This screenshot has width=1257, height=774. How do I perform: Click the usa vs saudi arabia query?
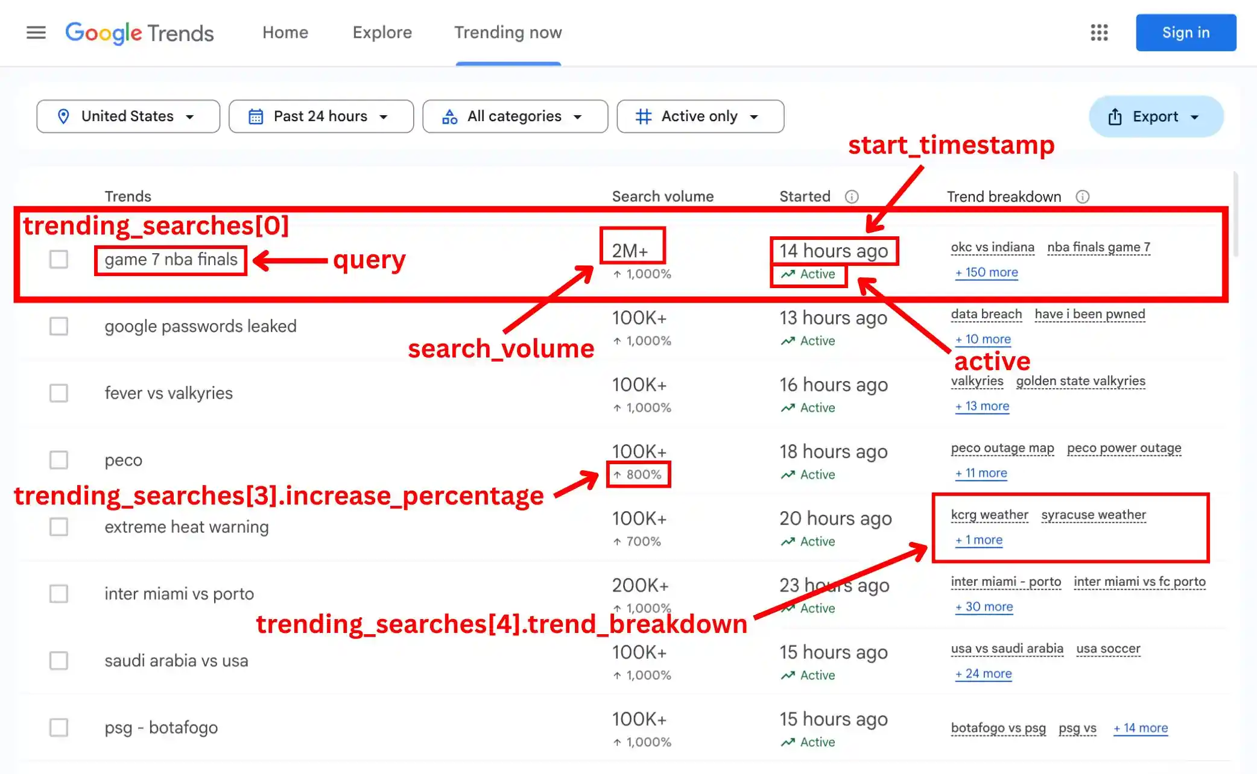(x=1007, y=649)
